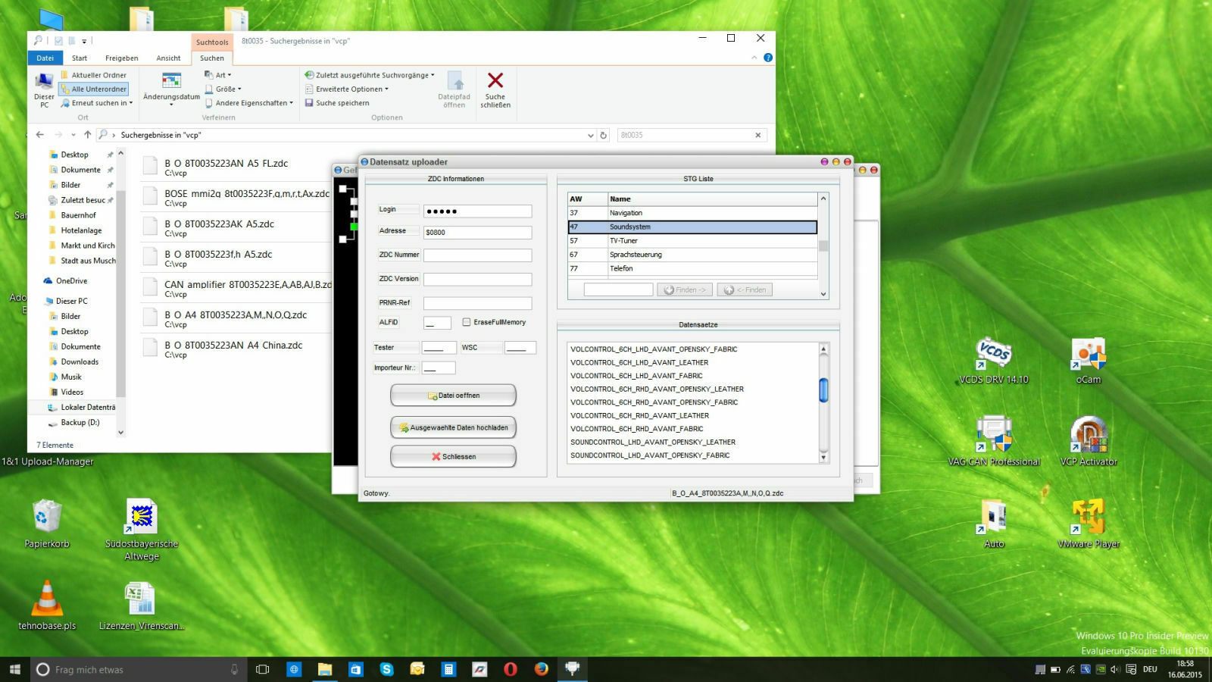Open Windows Store taskbar icon

tap(355, 669)
